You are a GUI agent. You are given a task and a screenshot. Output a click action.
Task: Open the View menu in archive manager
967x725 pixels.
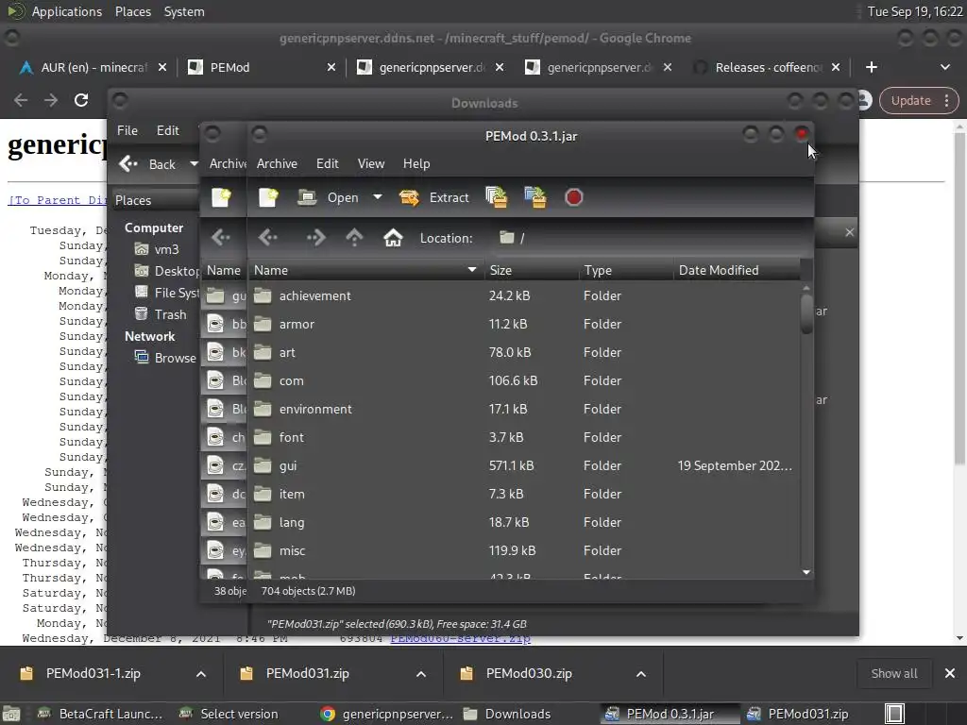[x=370, y=163]
